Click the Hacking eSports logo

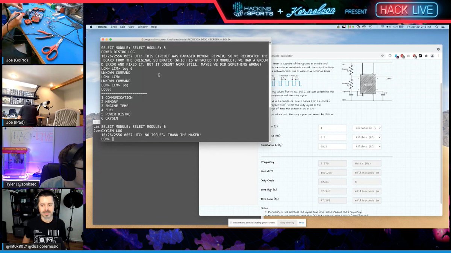click(x=253, y=10)
